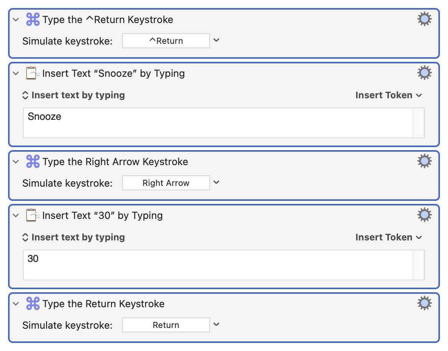This screenshot has height=351, width=448.
Task: Collapse the Insert Text "30" action
Action: 16,215
